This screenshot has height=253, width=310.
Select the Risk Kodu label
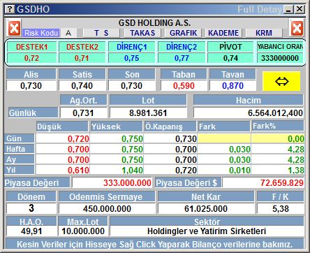41,33
